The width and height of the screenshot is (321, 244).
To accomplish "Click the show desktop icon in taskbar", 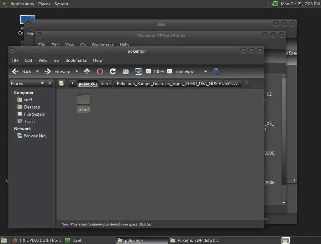I will [x=4, y=240].
